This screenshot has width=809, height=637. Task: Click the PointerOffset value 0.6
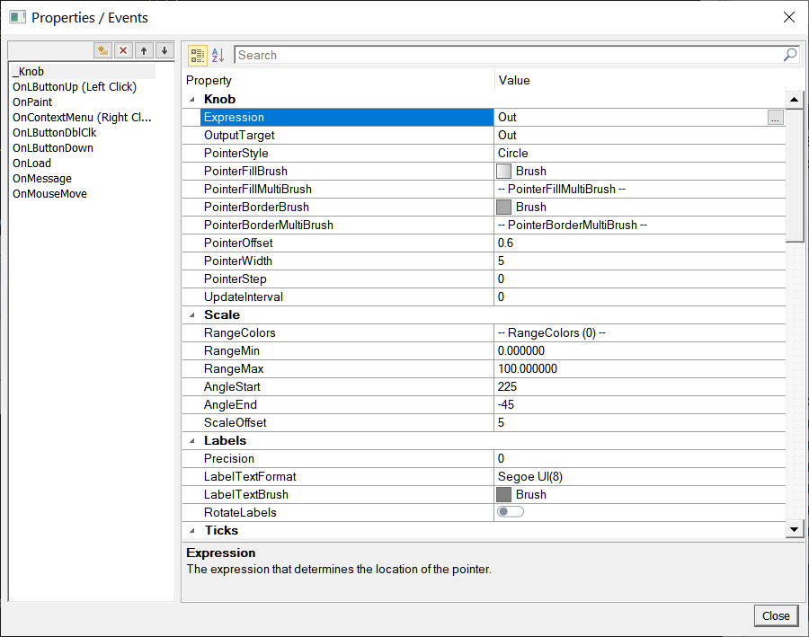[x=505, y=243]
